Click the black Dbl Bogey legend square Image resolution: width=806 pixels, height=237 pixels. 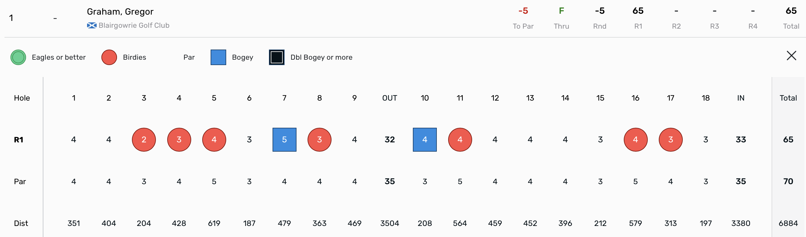coord(276,57)
